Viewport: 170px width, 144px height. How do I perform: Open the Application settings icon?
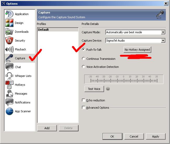click(9, 14)
